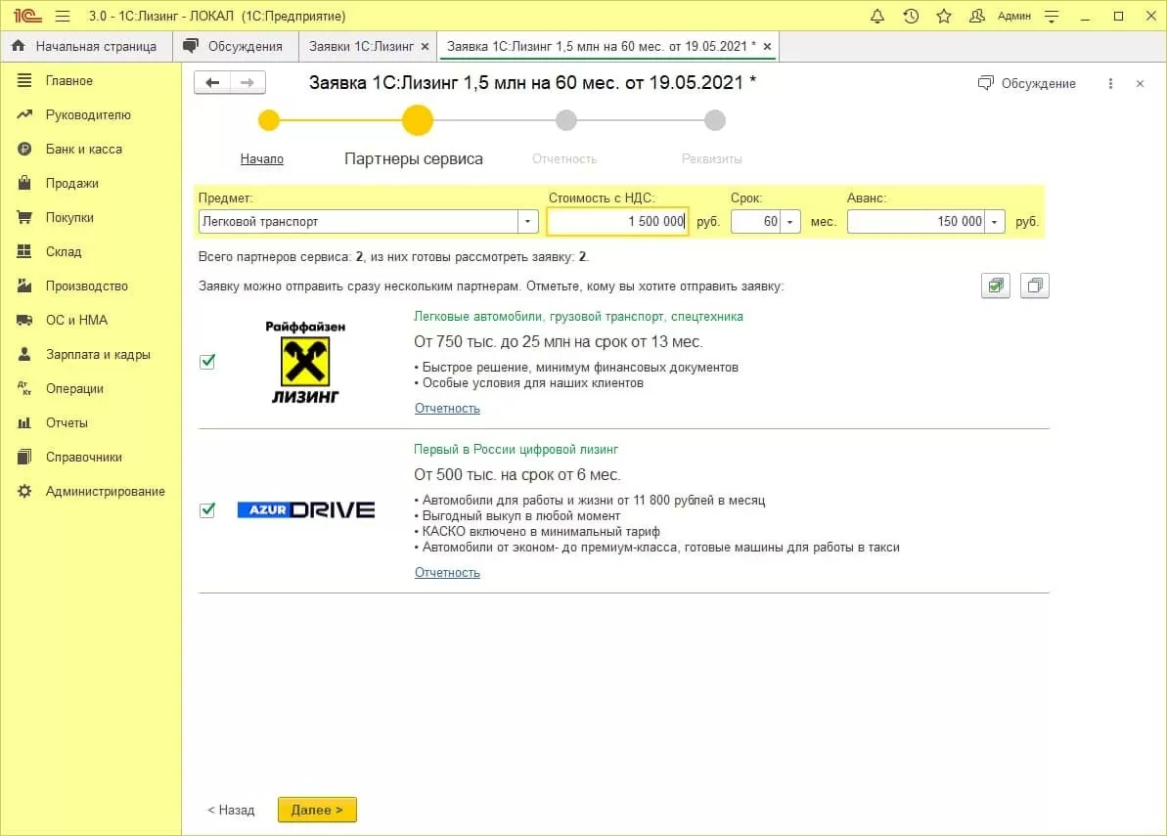The width and height of the screenshot is (1167, 836).
Task: Open Обсуждение in the form header
Action: (x=1026, y=83)
